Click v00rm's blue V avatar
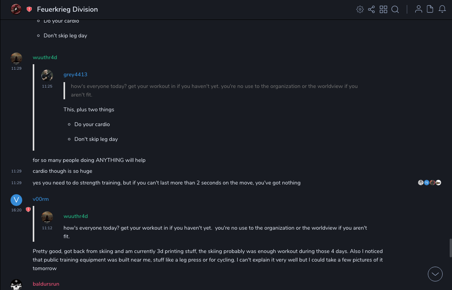 click(16, 200)
